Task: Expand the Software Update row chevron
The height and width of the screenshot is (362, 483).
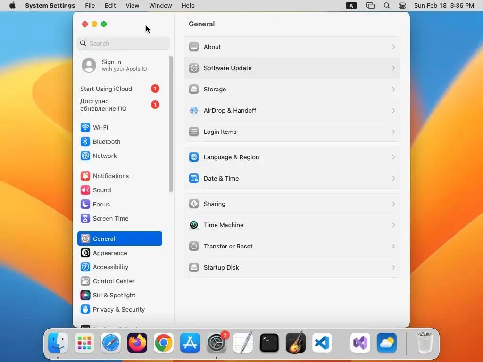Action: [x=393, y=68]
